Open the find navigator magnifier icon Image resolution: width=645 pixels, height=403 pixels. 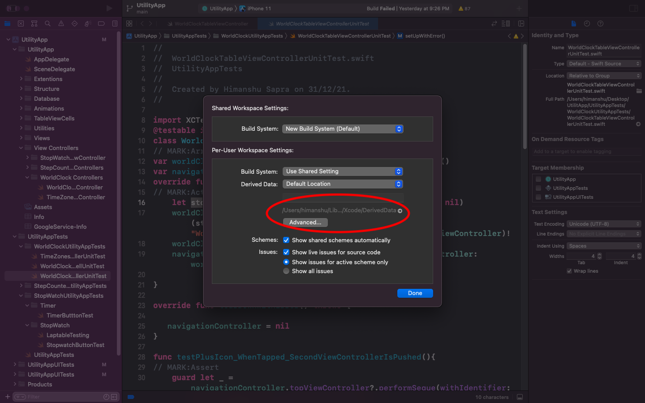(47, 24)
